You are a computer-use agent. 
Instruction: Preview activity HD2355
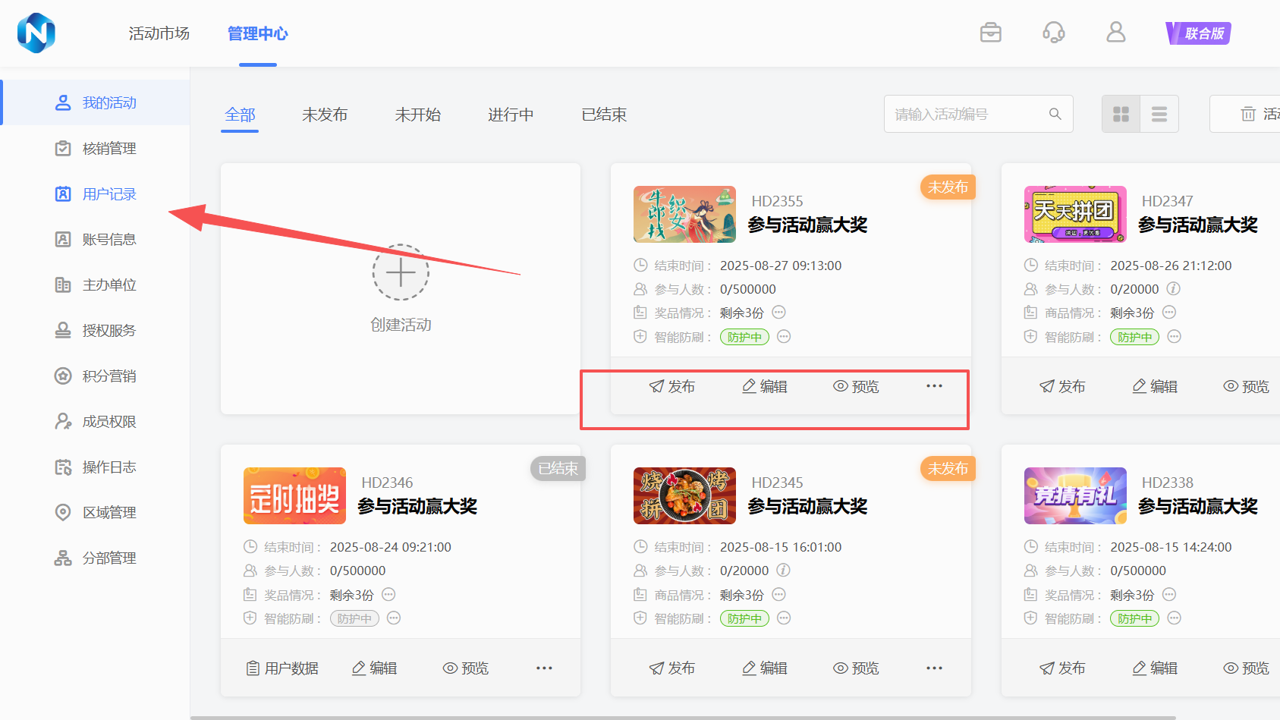point(856,386)
